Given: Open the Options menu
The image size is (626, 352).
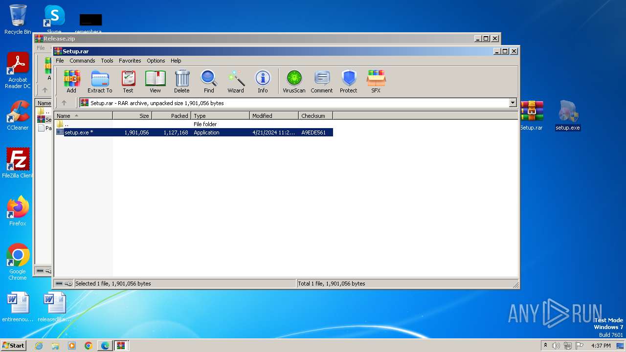Looking at the screenshot, I should click(156, 61).
